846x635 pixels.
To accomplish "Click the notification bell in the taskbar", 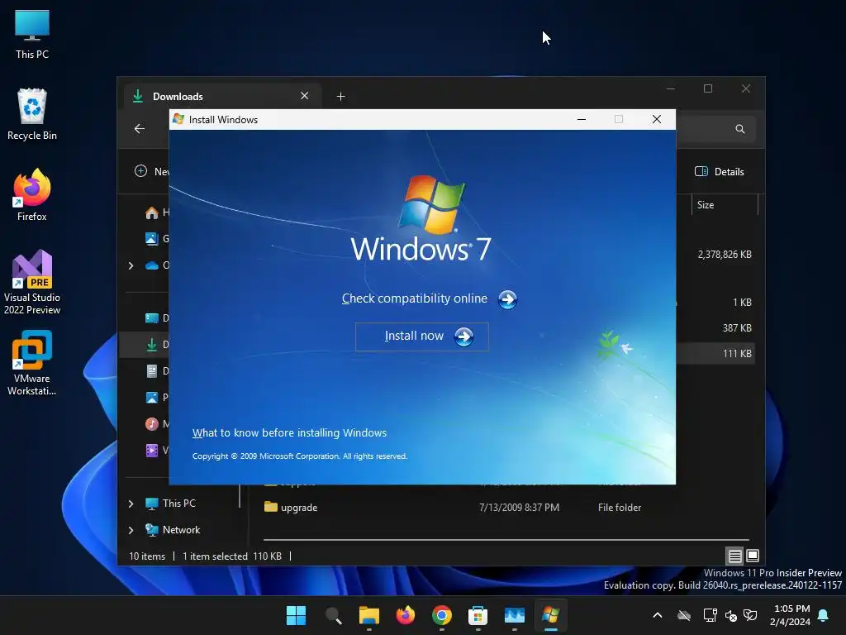I will 823,615.
